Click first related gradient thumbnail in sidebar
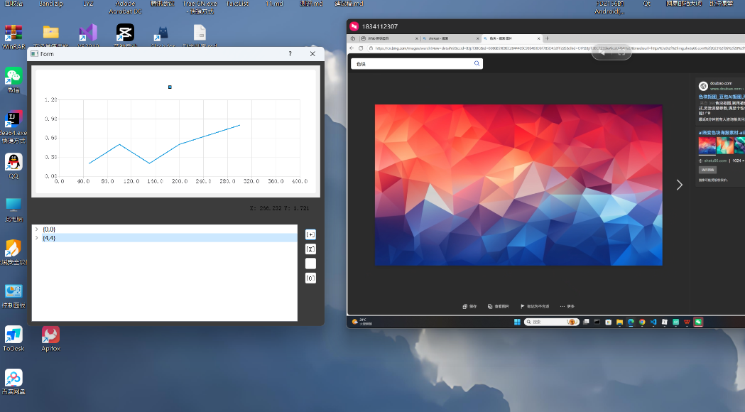745x412 pixels. (x=707, y=146)
